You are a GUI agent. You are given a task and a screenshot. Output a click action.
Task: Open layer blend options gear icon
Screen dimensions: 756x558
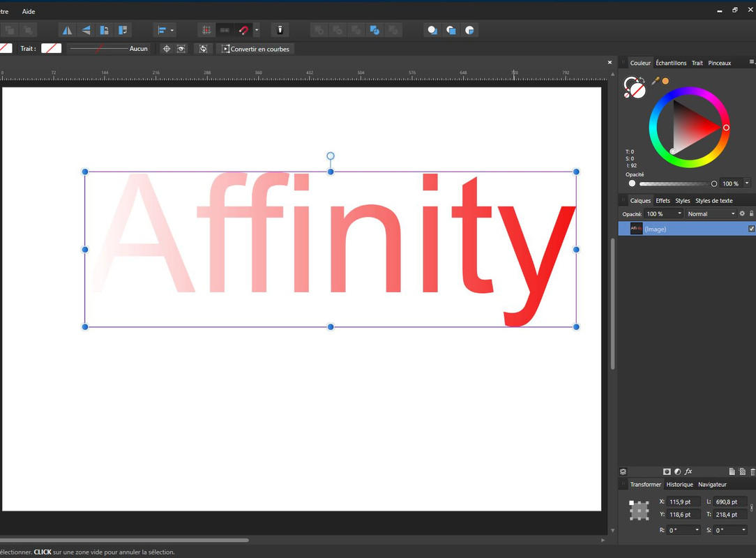click(742, 213)
